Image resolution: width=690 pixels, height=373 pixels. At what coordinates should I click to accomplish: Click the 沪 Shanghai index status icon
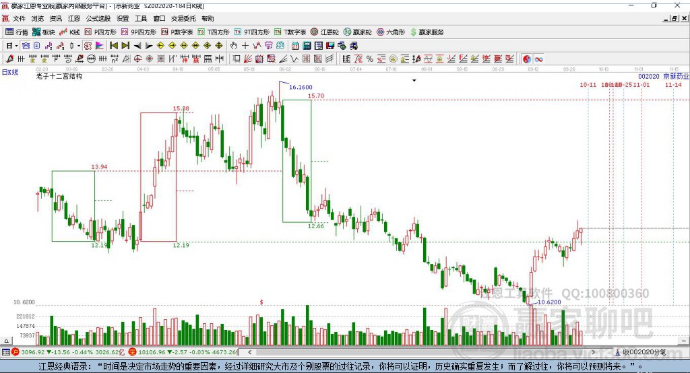pyautogui.click(x=16, y=352)
